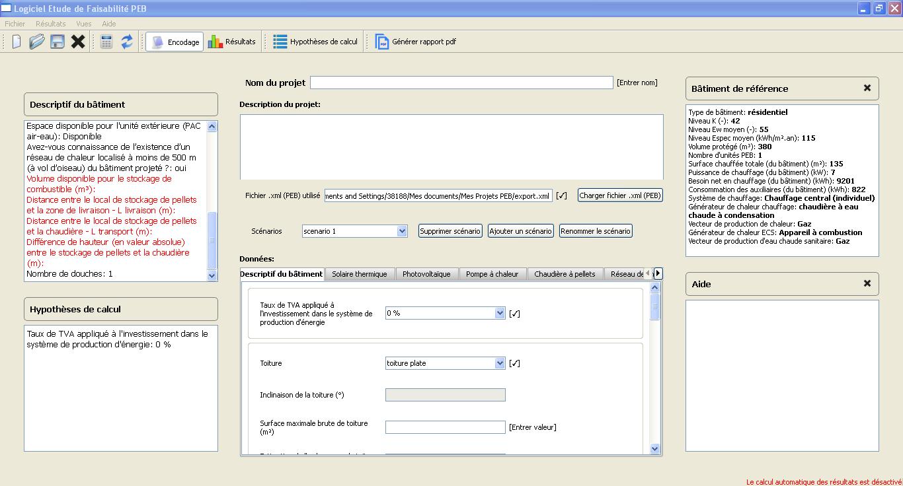The height and width of the screenshot is (486, 903).
Task: Click scroll-down arrow of Descriptif du bâtiment list
Action: point(212,276)
